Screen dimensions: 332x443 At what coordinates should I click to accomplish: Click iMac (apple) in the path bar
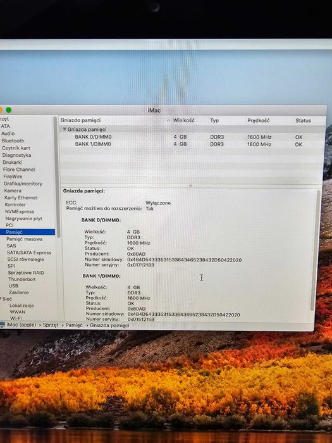click(21, 325)
